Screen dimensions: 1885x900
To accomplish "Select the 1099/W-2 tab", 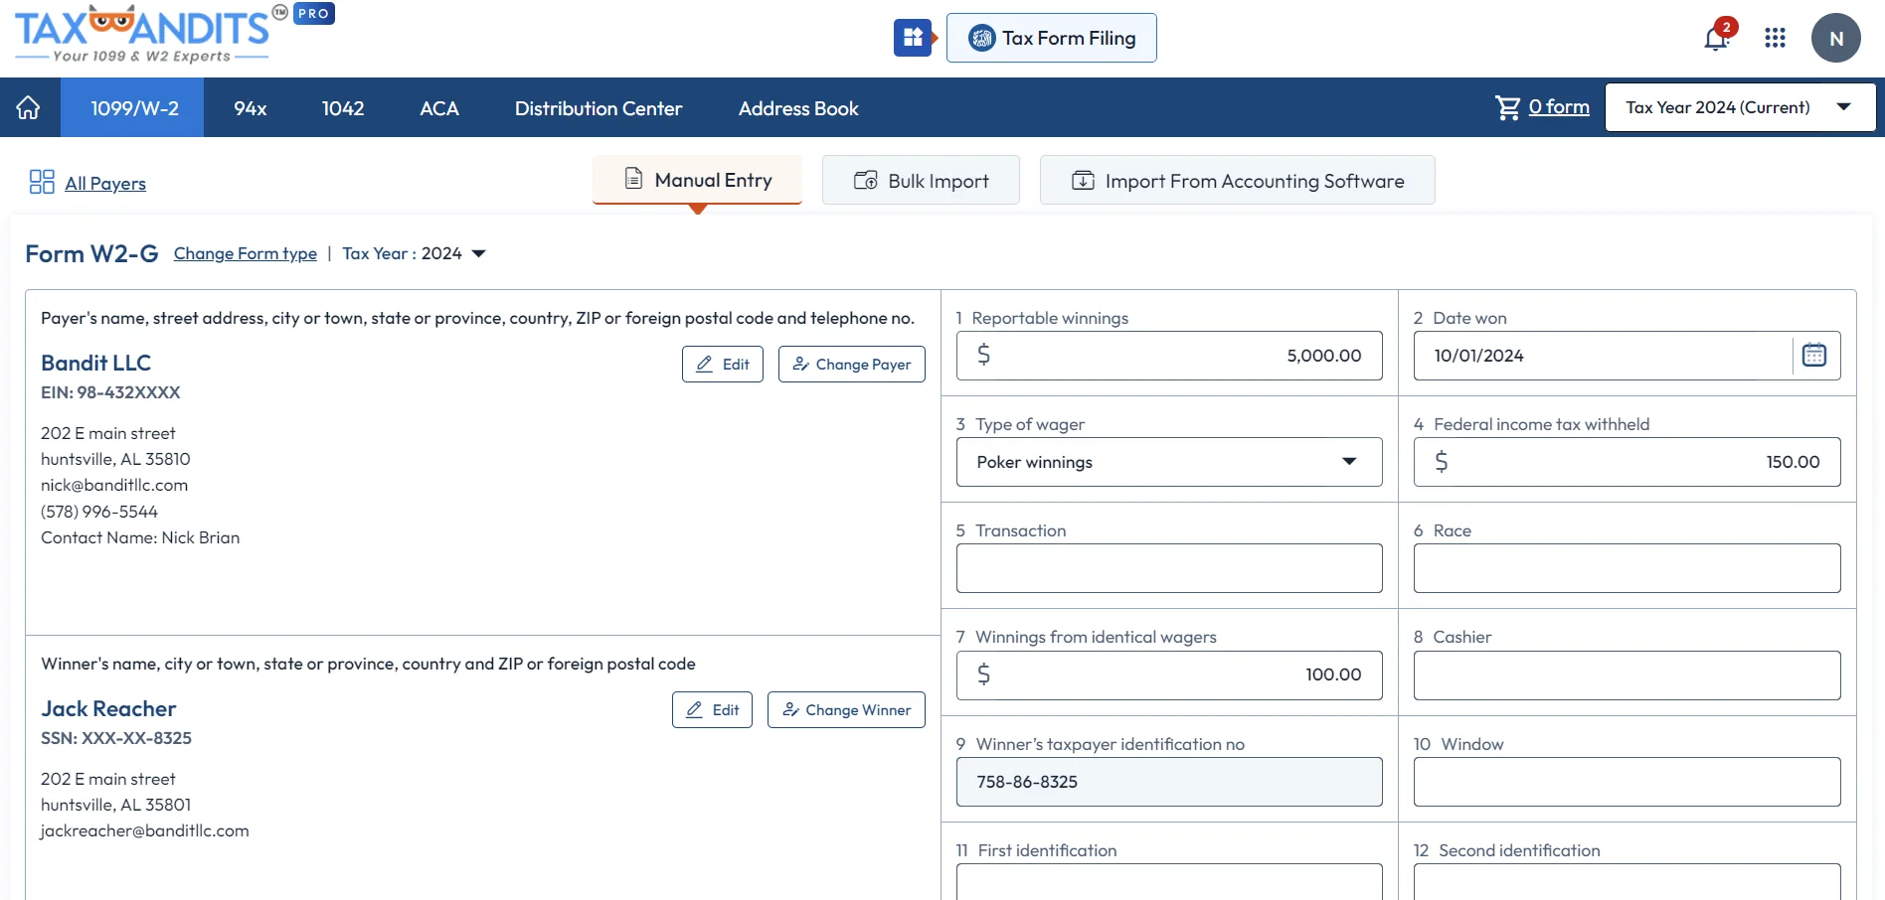I will click(x=133, y=107).
